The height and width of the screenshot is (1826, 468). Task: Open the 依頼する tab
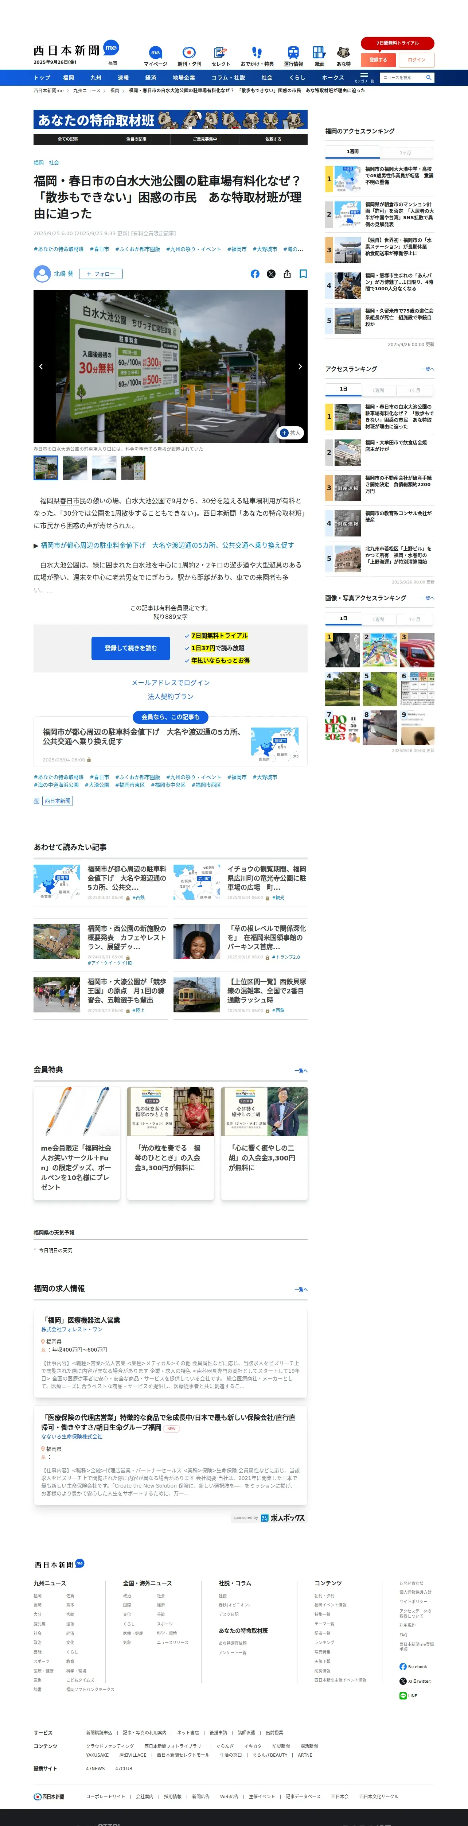(273, 140)
